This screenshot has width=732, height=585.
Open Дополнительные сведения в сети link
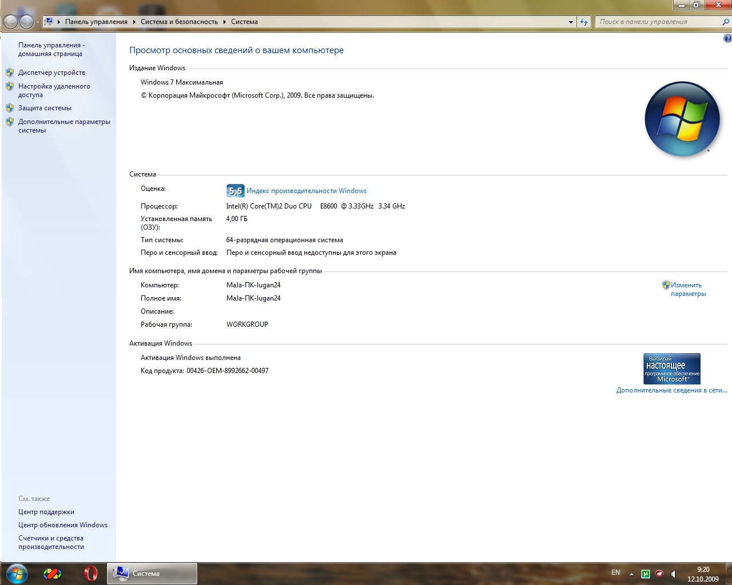(x=672, y=390)
